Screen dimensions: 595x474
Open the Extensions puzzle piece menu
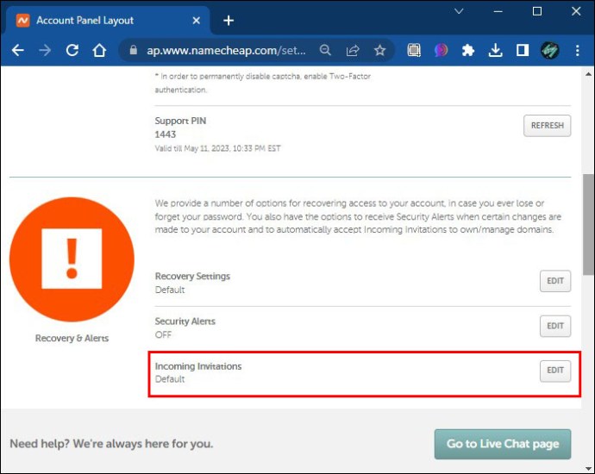(468, 50)
